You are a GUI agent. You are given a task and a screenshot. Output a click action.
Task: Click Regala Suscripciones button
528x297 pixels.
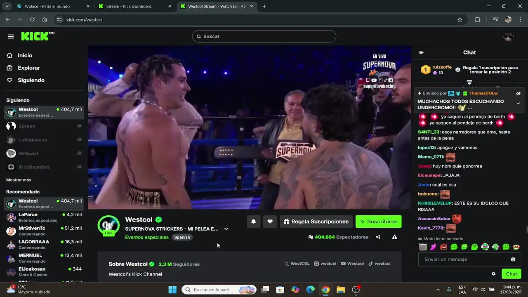point(316,222)
